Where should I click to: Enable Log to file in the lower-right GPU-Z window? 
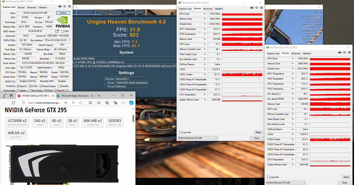click(x=268, y=177)
